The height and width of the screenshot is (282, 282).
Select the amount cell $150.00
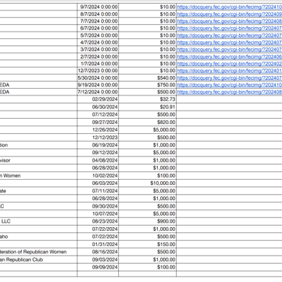pyautogui.click(x=147, y=244)
